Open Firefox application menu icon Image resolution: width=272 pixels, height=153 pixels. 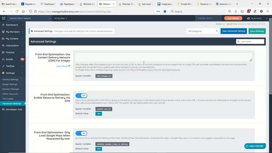click(268, 11)
